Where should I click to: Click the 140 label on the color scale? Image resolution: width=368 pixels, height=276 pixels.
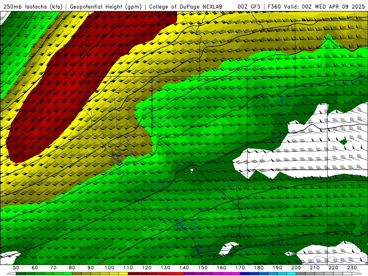pos(184,268)
